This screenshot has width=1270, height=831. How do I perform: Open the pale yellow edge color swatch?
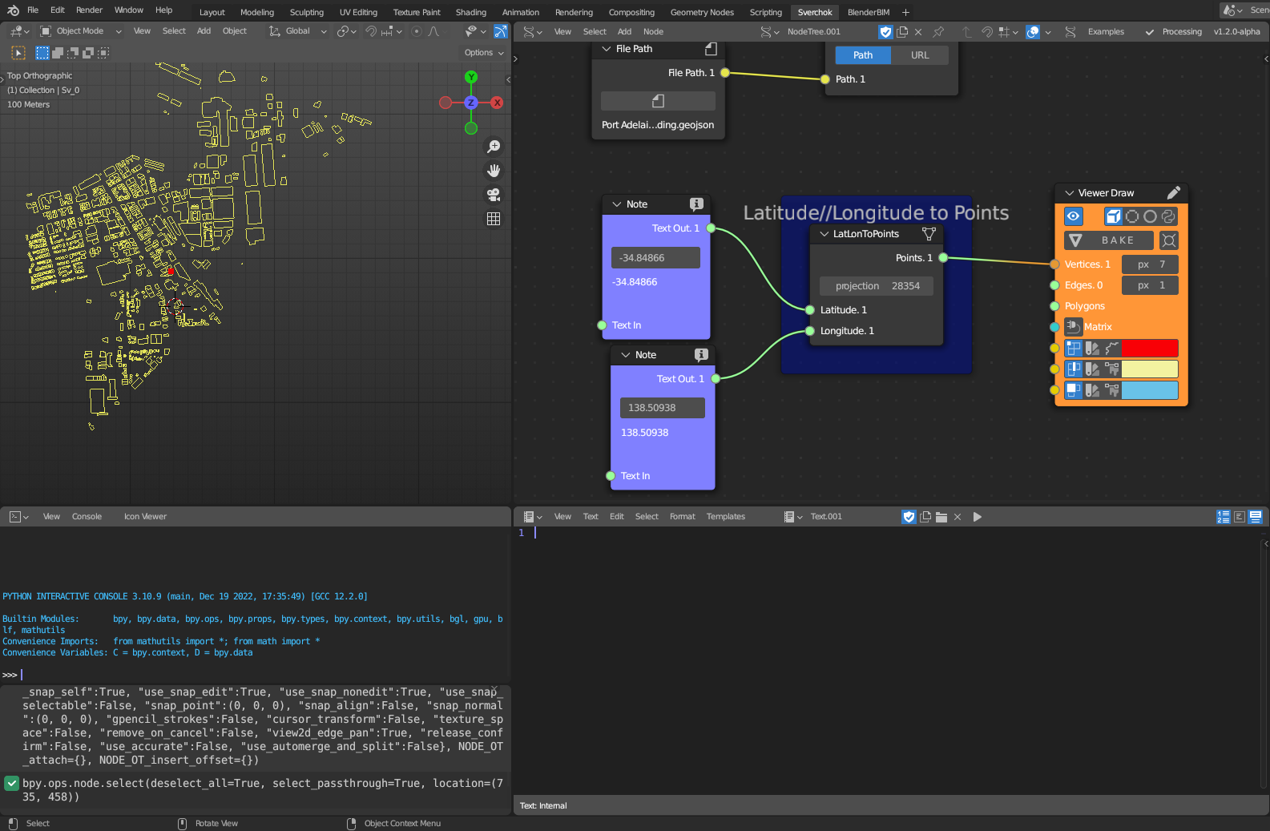tap(1150, 369)
